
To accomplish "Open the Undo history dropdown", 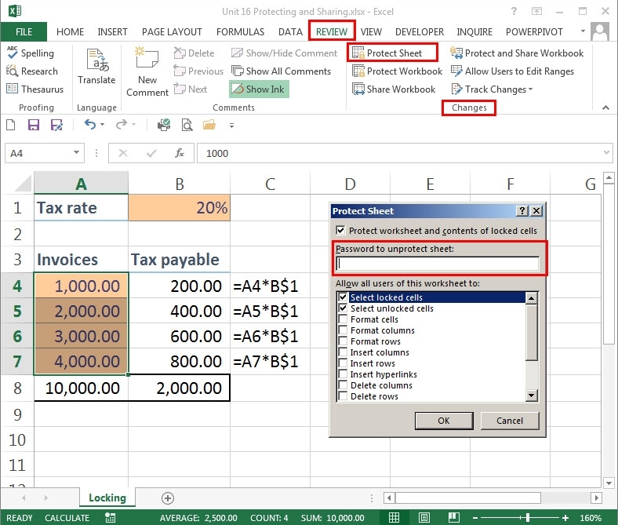I will pos(103,125).
